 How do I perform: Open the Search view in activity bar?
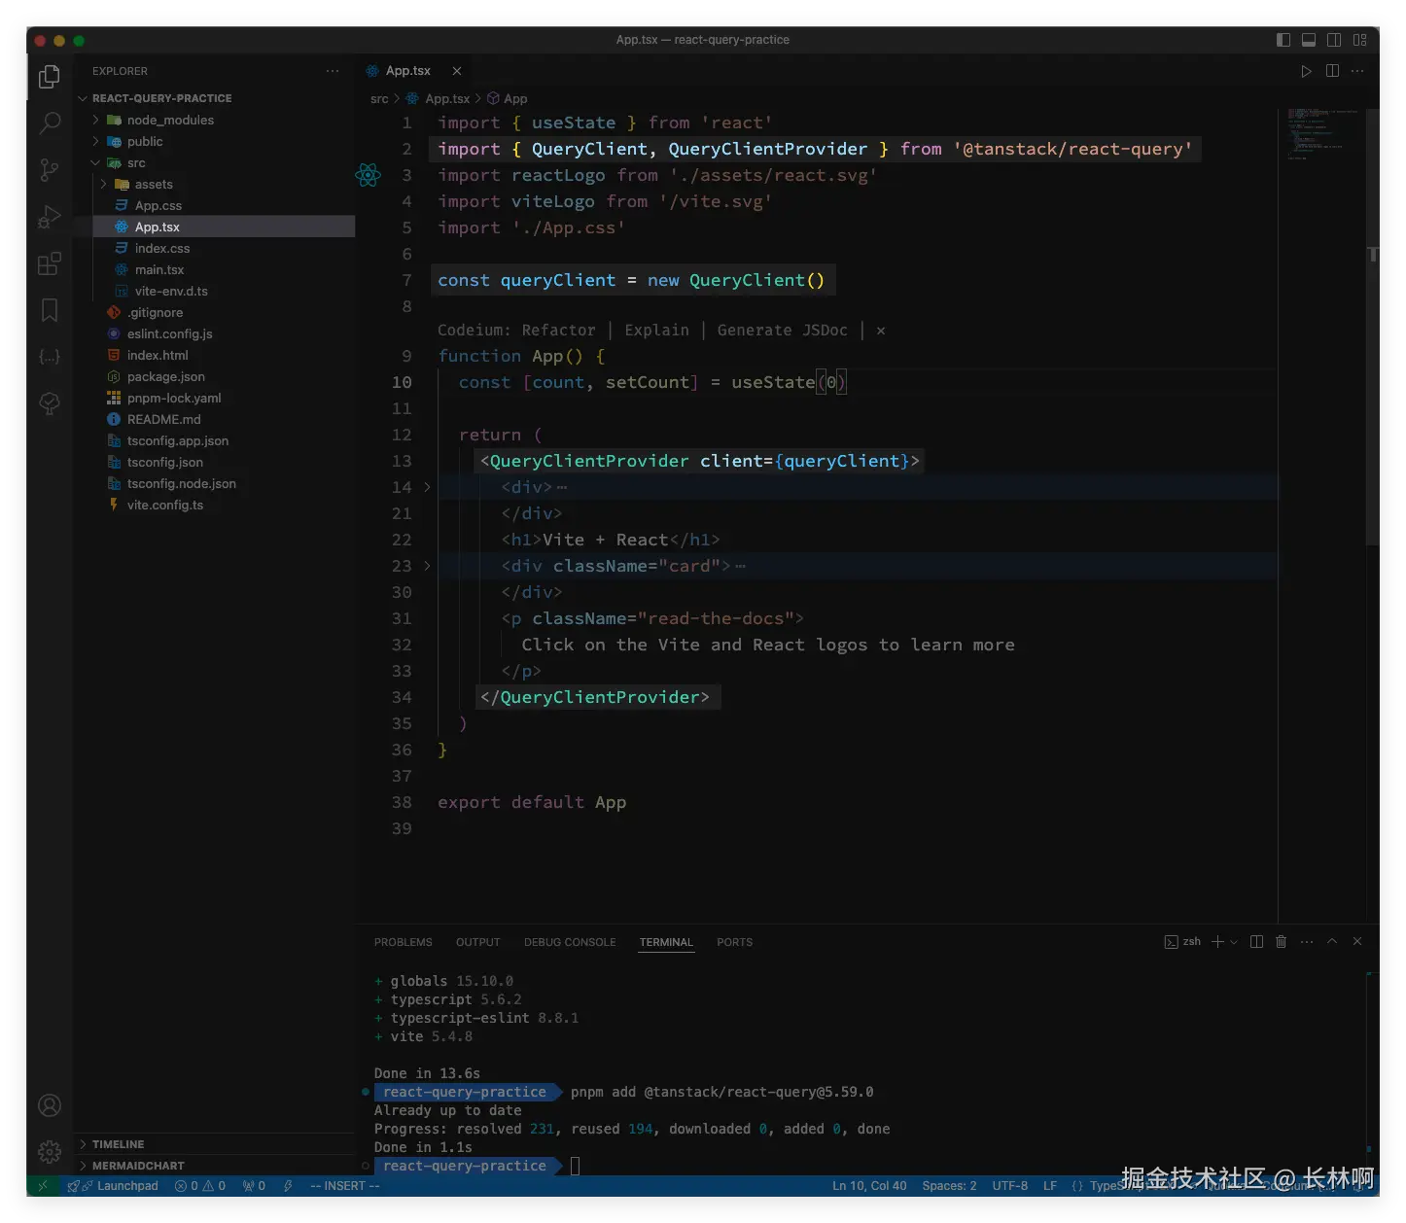coord(50,122)
